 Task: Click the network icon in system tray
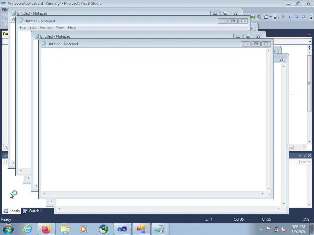tap(276, 229)
